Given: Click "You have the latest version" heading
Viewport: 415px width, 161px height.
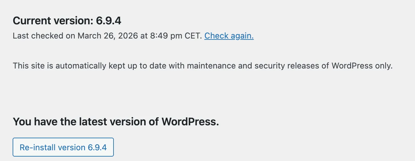Looking at the screenshot, I should point(115,122).
